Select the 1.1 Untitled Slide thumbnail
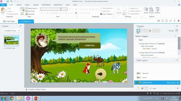 (11, 41)
